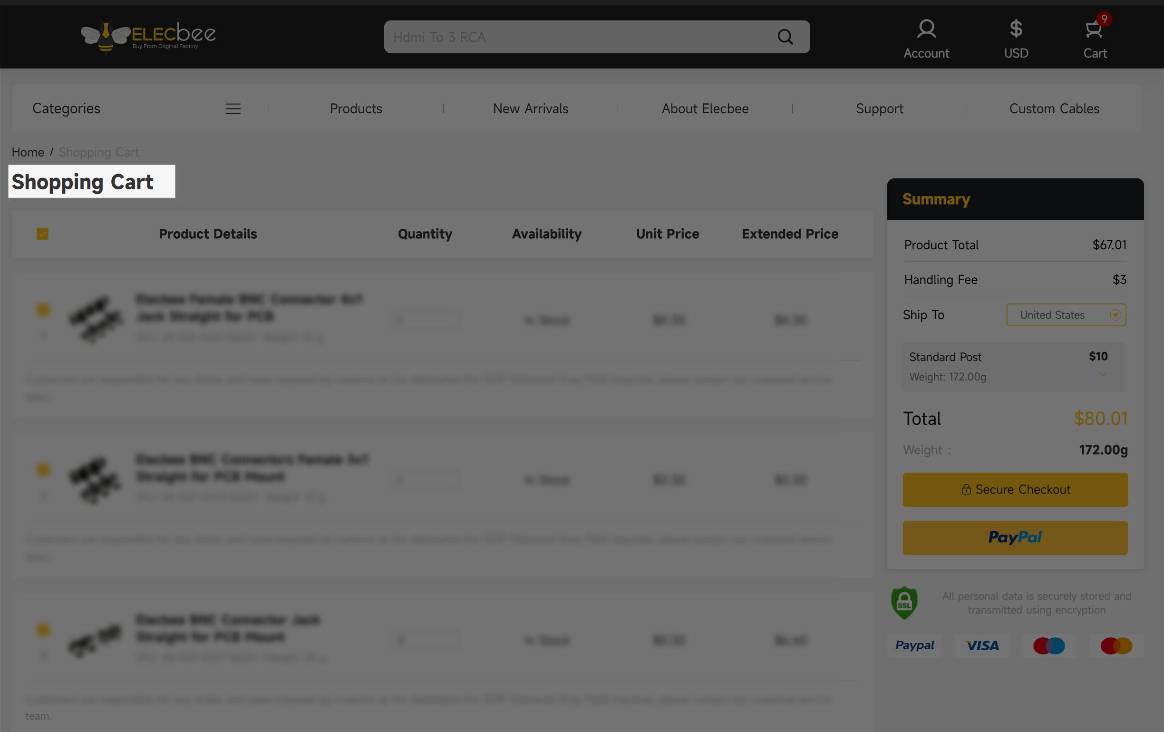The height and width of the screenshot is (732, 1164).
Task: Open the Account user icon
Action: pos(926,29)
